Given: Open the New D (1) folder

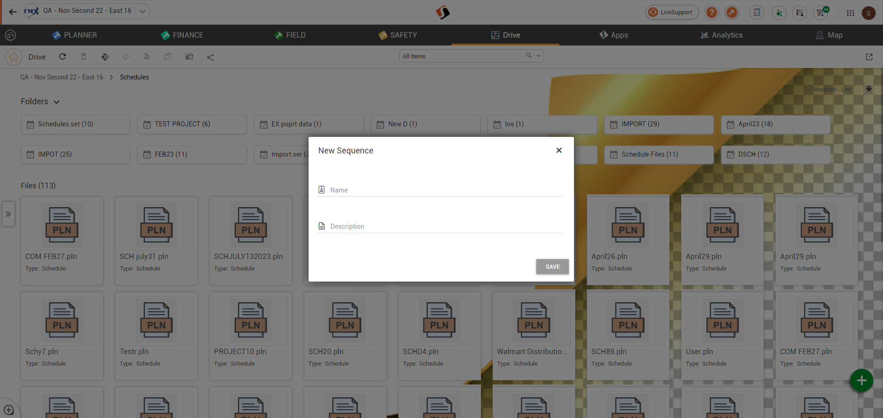Looking at the screenshot, I should pyautogui.click(x=425, y=124).
